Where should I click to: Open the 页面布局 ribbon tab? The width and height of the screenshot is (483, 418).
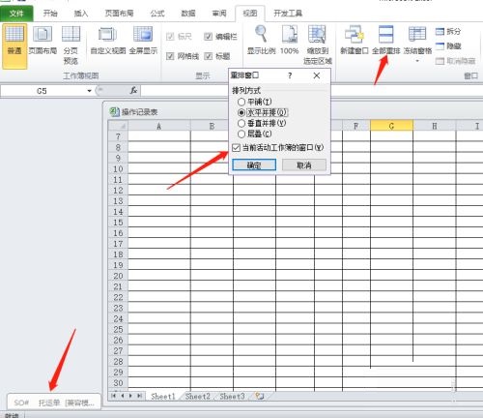pos(119,14)
